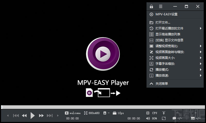
Task: Click the file-drop document icon under title
Action: [x=89, y=93]
